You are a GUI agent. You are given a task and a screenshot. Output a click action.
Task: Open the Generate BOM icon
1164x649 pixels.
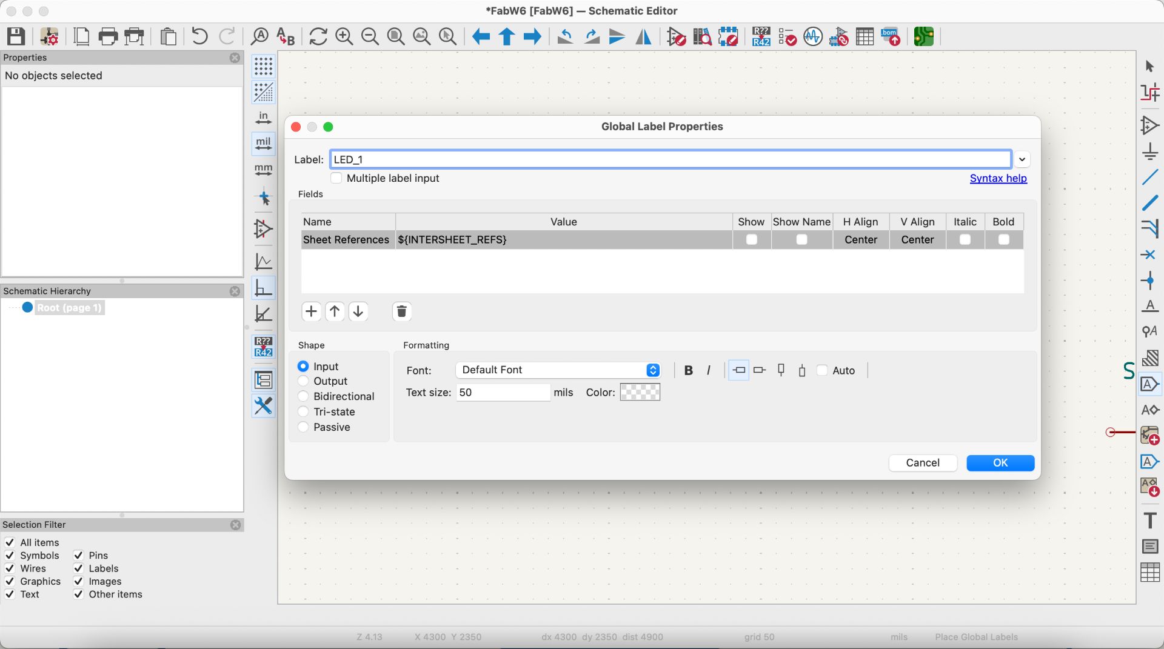coord(891,36)
